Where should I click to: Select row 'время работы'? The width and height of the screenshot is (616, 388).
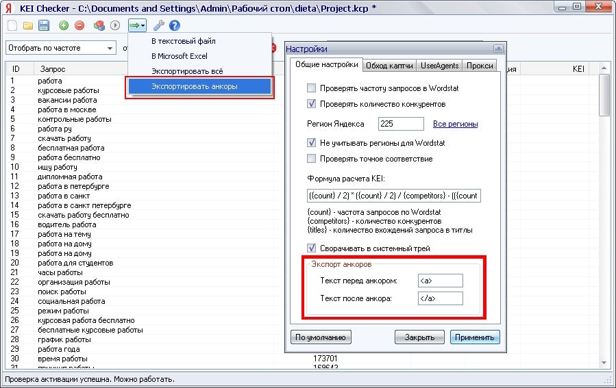click(62, 359)
